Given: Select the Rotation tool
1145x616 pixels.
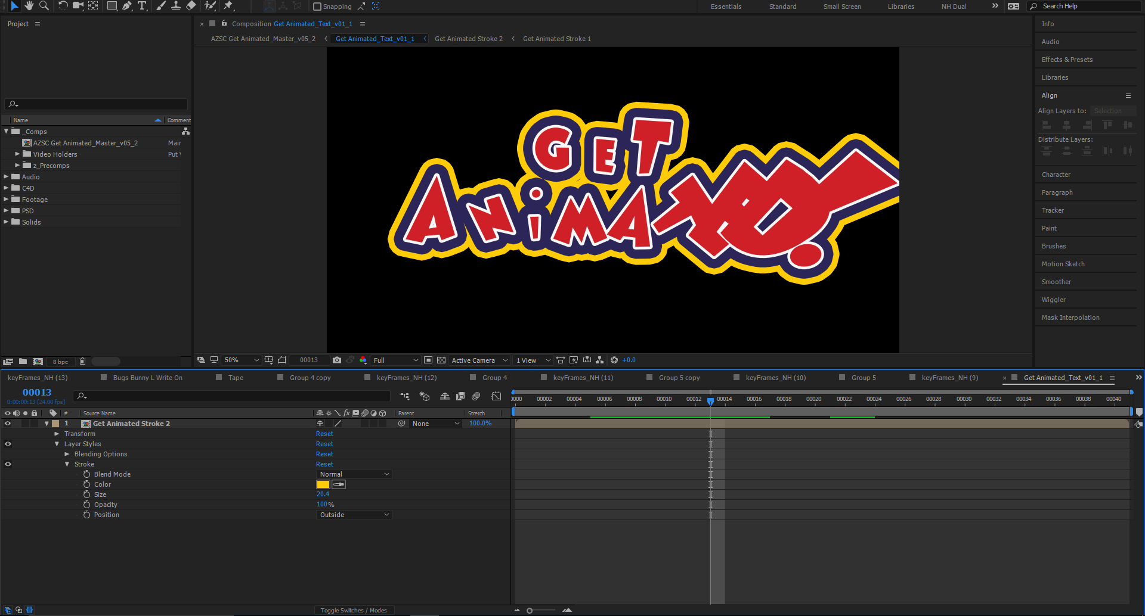Looking at the screenshot, I should click(x=63, y=6).
